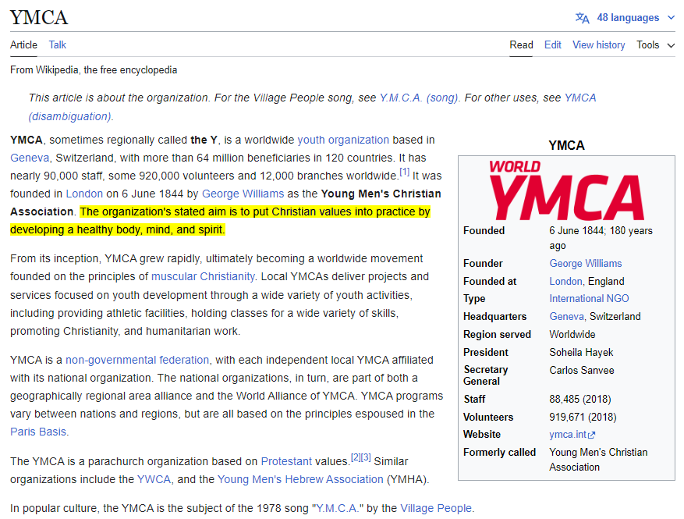Open the youth organization link
Screen dimensions: 684x519
pos(343,140)
